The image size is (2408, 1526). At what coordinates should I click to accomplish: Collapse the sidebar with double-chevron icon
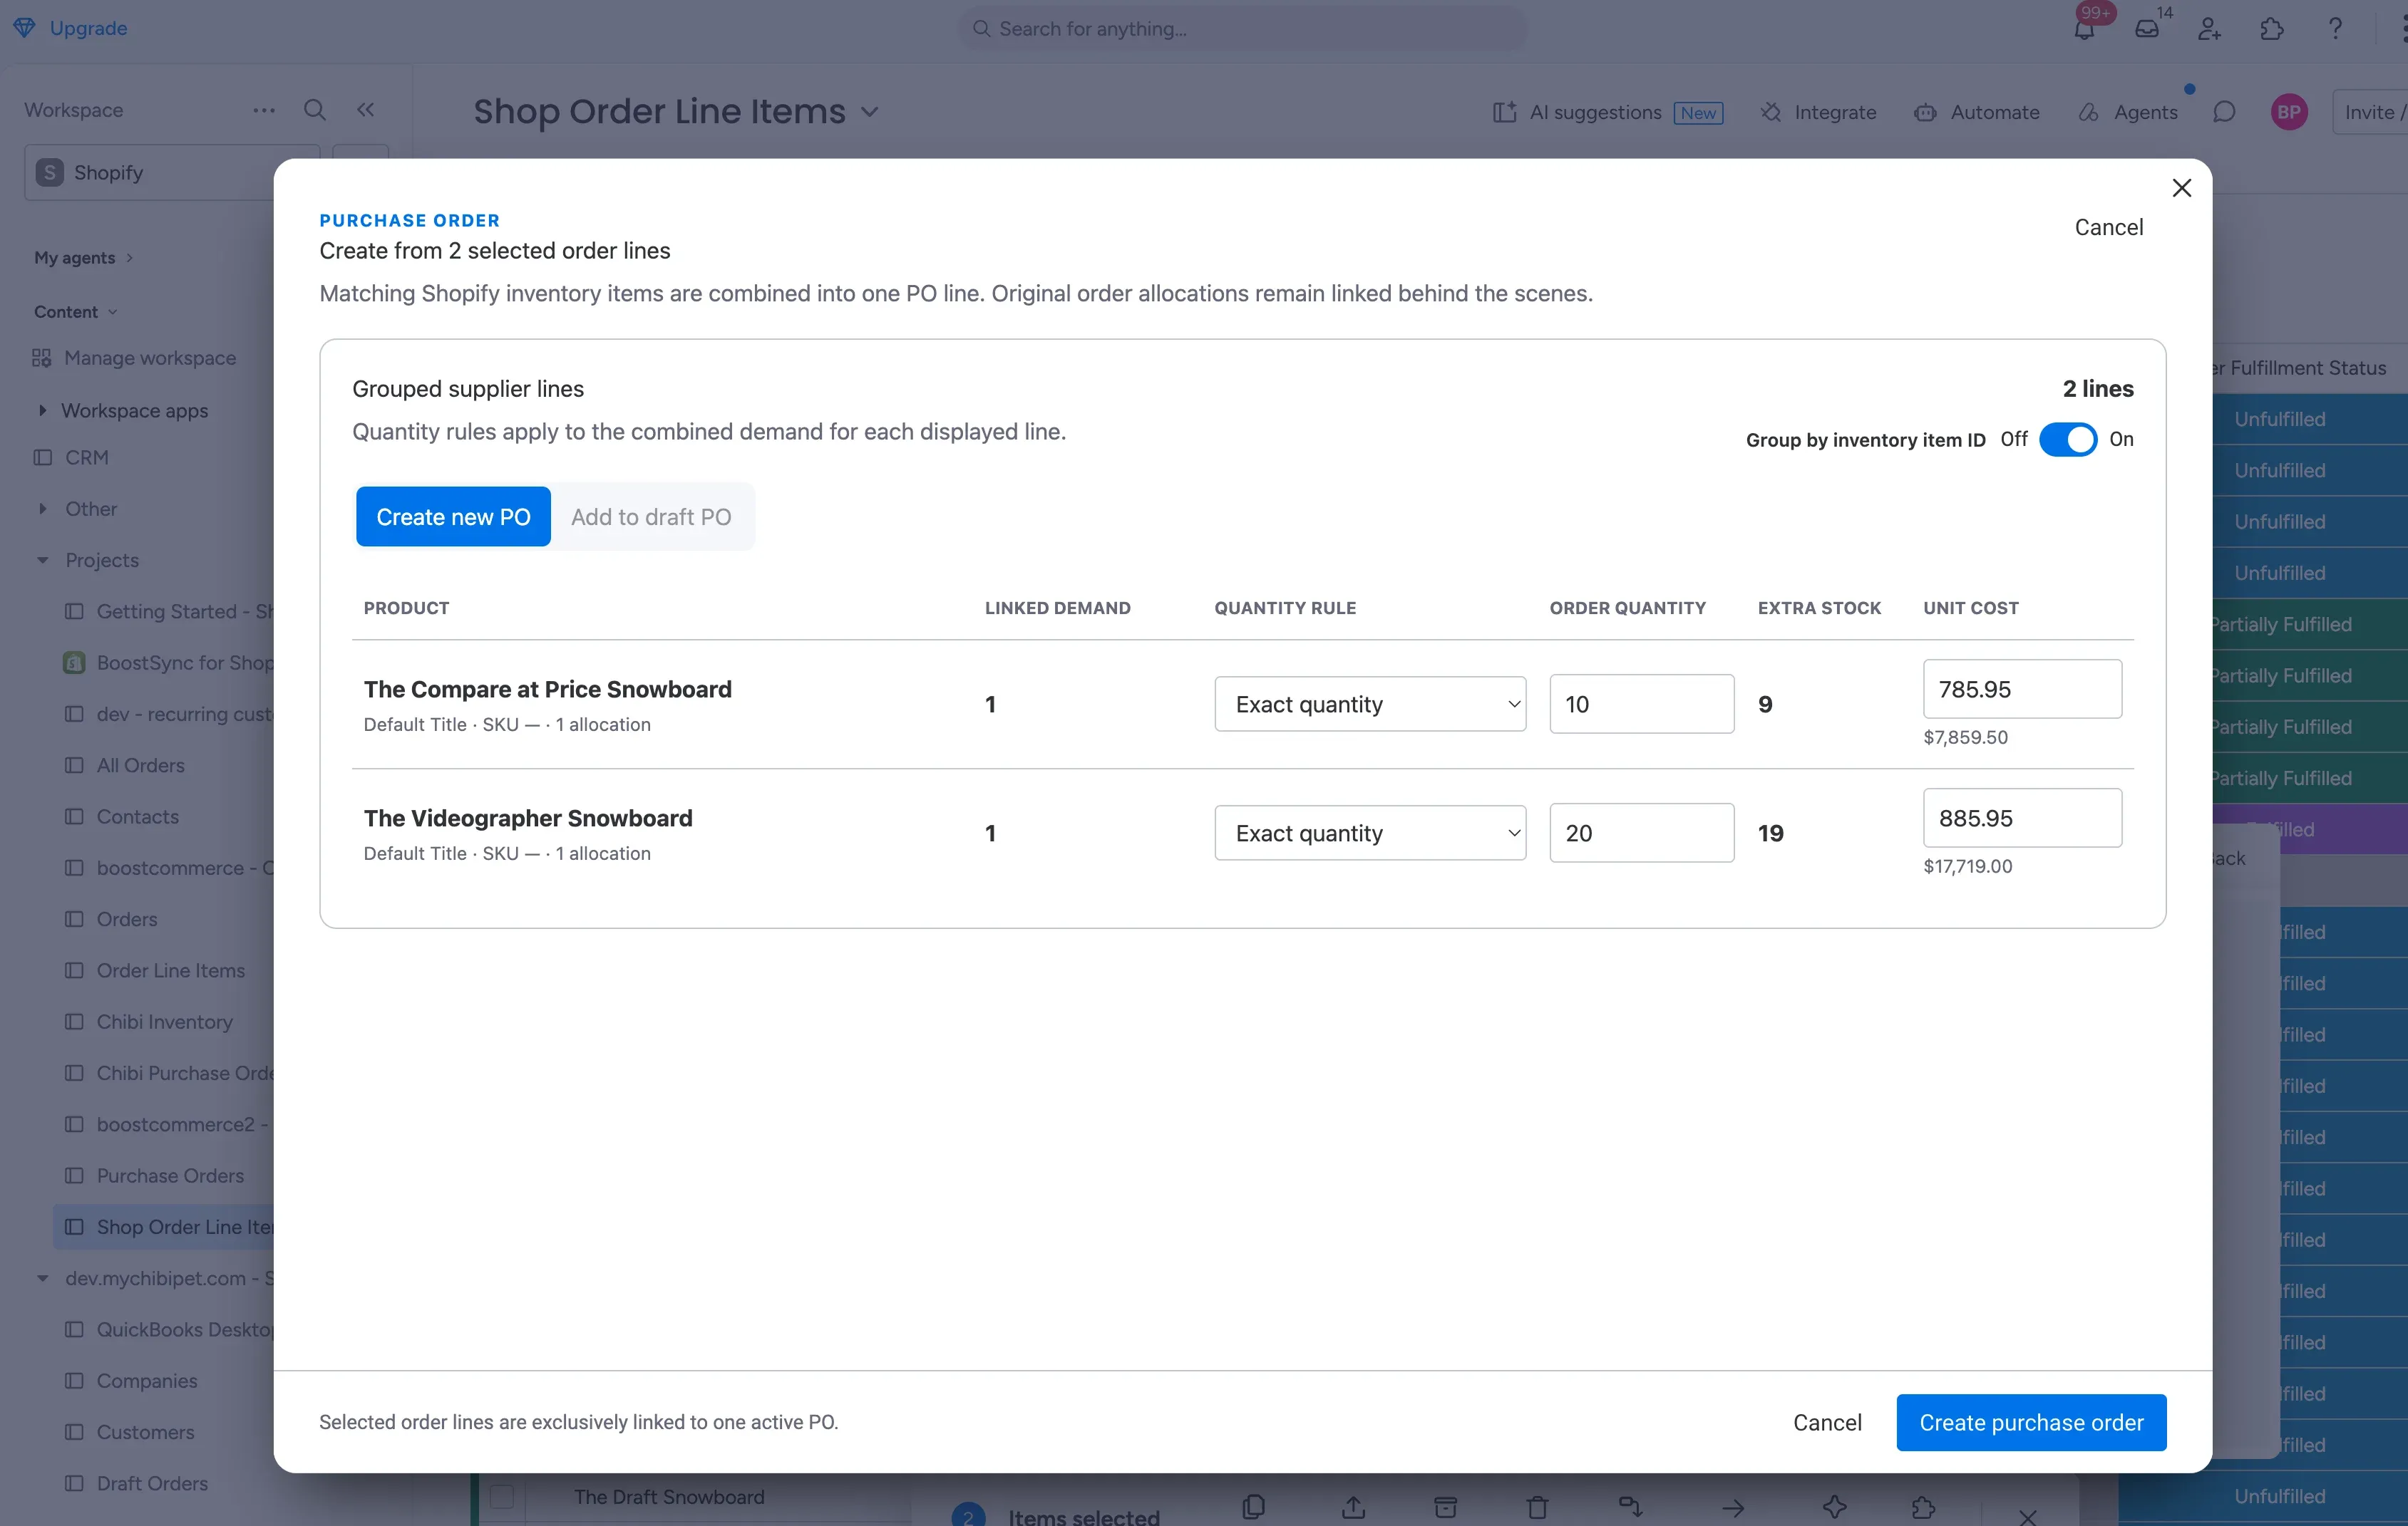(x=366, y=110)
